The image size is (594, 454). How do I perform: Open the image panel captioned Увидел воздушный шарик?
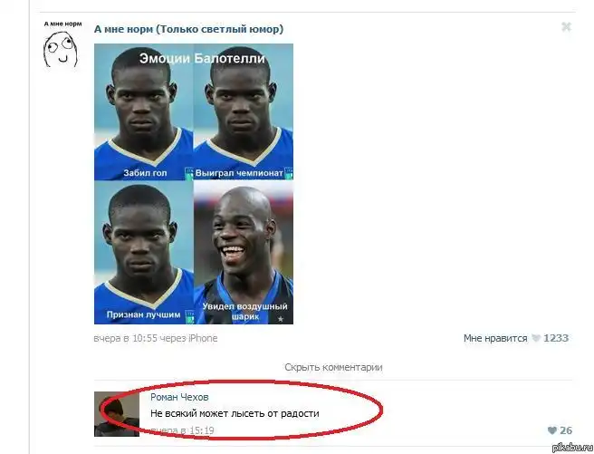click(244, 253)
